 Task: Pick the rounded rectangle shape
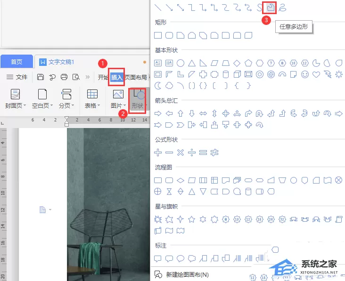169,35
